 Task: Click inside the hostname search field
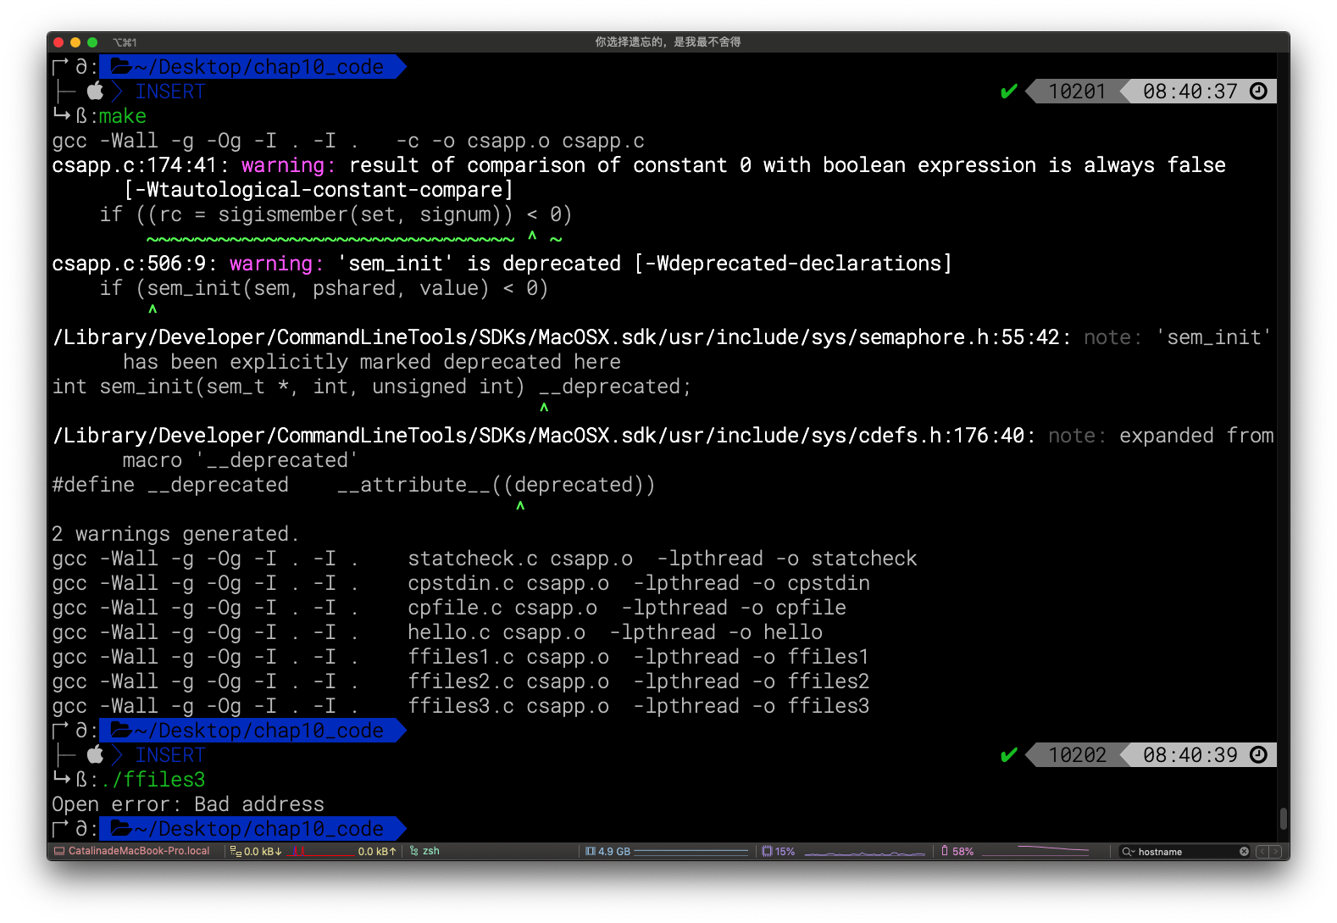[x=1186, y=852]
